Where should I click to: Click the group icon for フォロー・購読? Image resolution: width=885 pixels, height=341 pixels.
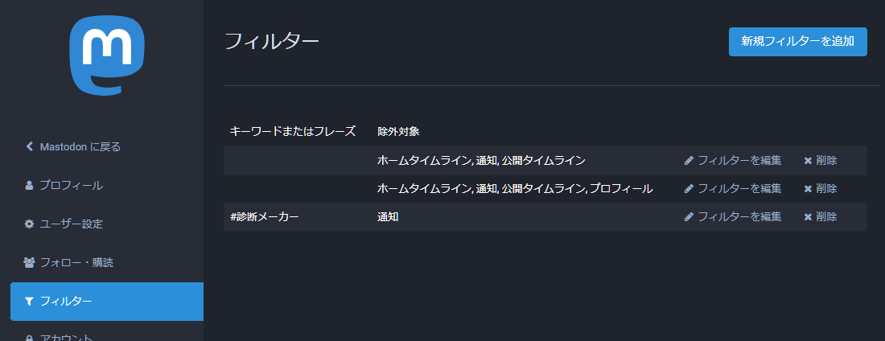(x=30, y=262)
